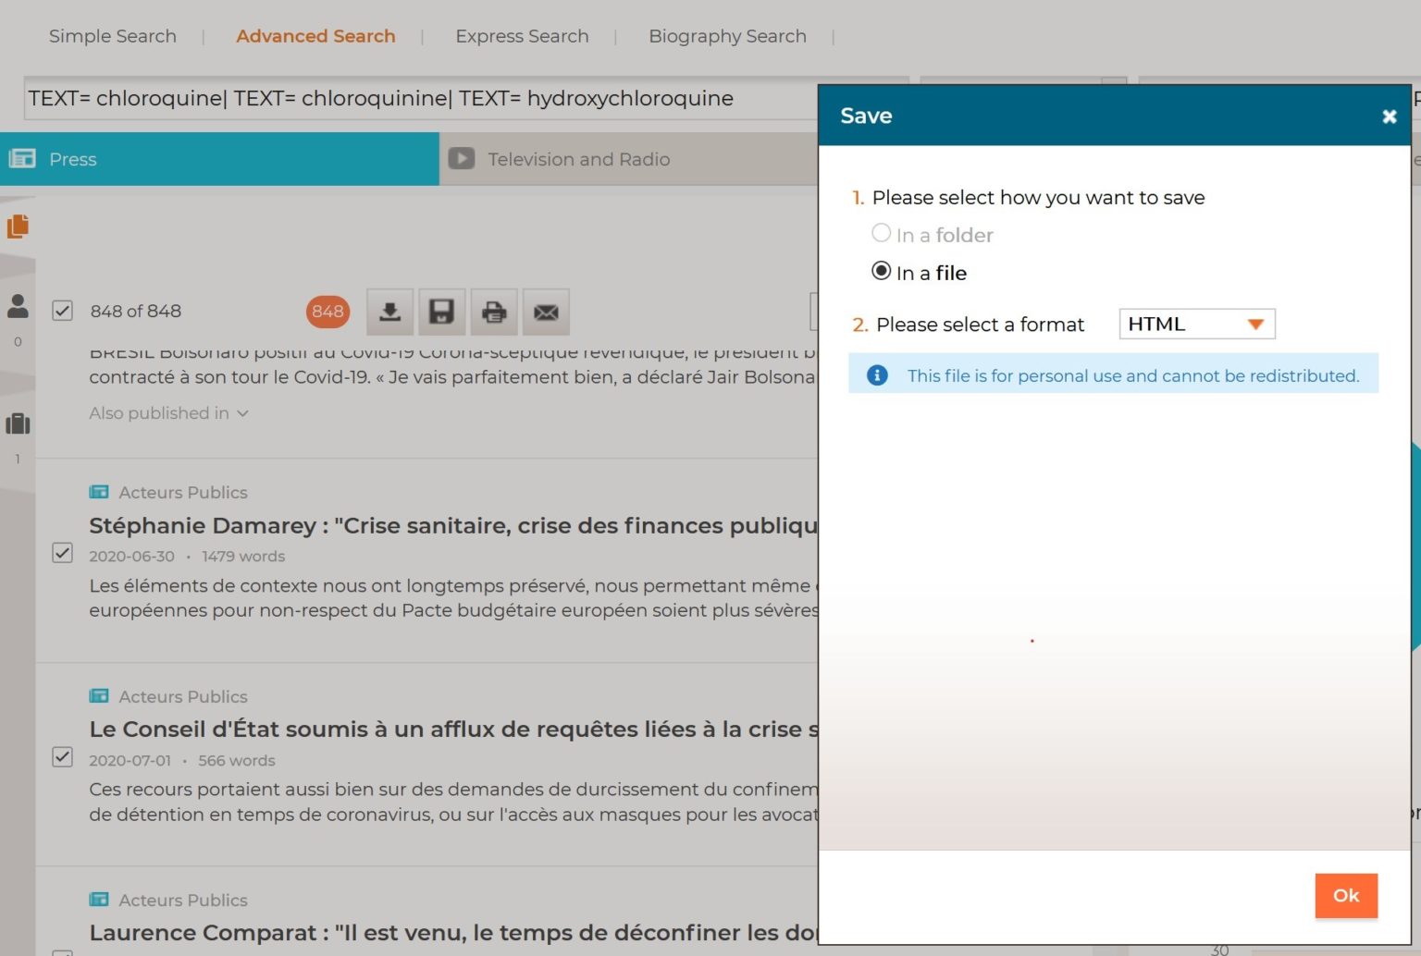Toggle the select-all checkbox next to 848 of 848
This screenshot has width=1421, height=956.
[62, 311]
